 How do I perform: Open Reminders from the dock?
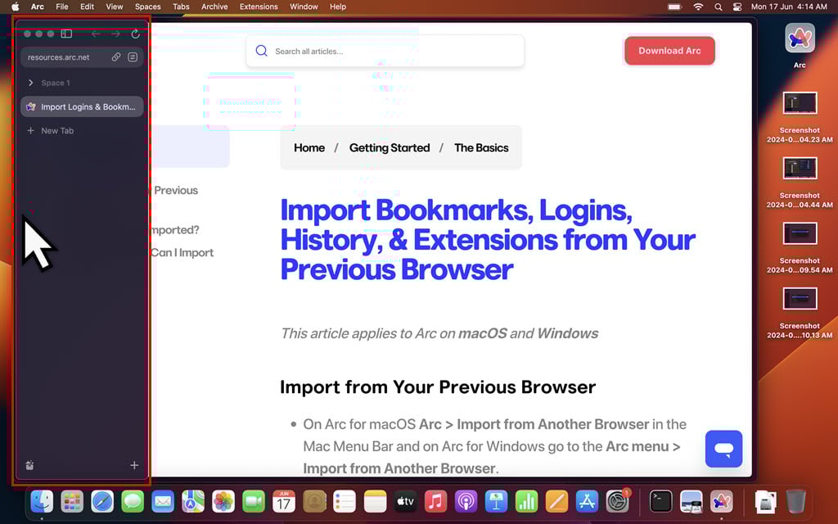[345, 502]
